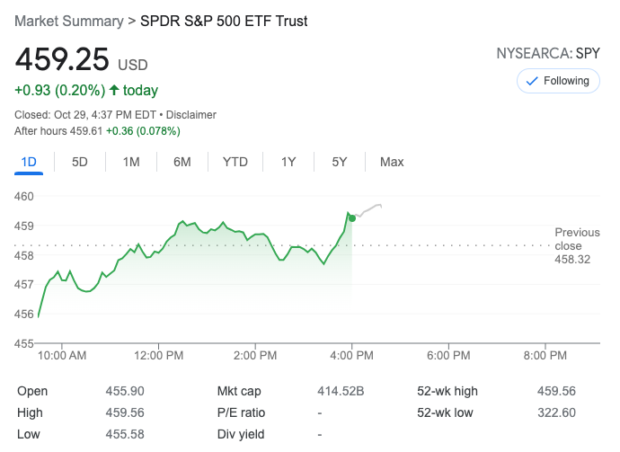Click the 459.25 USD price
Image resolution: width=620 pixels, height=452 pixels.
click(62, 60)
